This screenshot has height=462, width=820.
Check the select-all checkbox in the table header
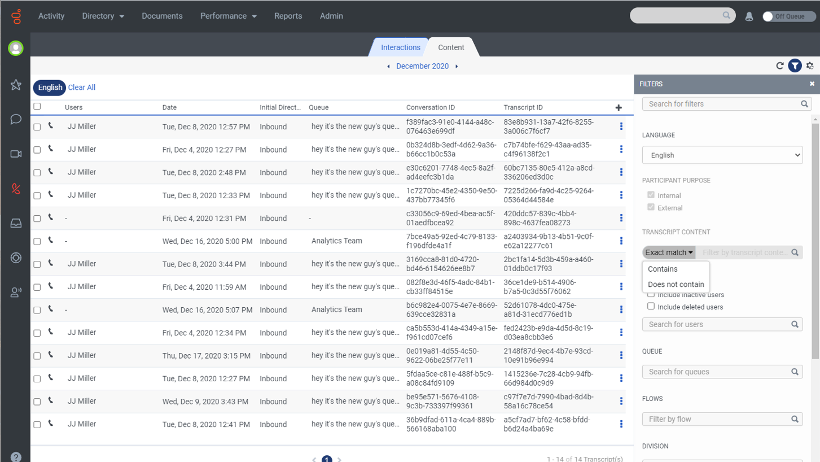(37, 106)
